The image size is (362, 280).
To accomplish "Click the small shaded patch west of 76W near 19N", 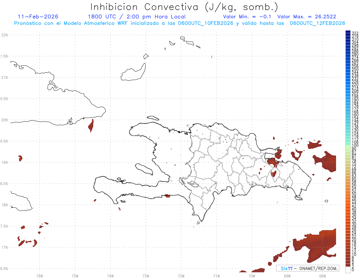I will (20, 158).
